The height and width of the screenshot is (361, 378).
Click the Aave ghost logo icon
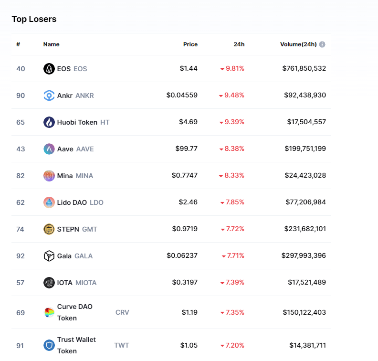click(49, 149)
